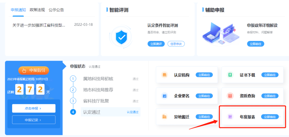The height and width of the screenshot is (137, 289).
Task: Click the 申报材料、问题解答 subtitle
Action: [x=260, y=32]
